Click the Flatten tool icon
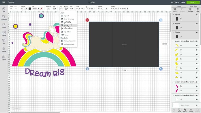This screenshot has height=113, width=201. pos(191,110)
